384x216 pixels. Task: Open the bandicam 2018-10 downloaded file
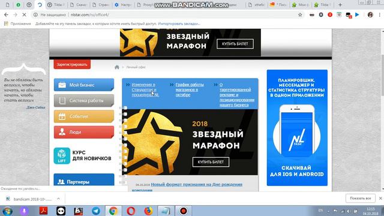(29, 199)
